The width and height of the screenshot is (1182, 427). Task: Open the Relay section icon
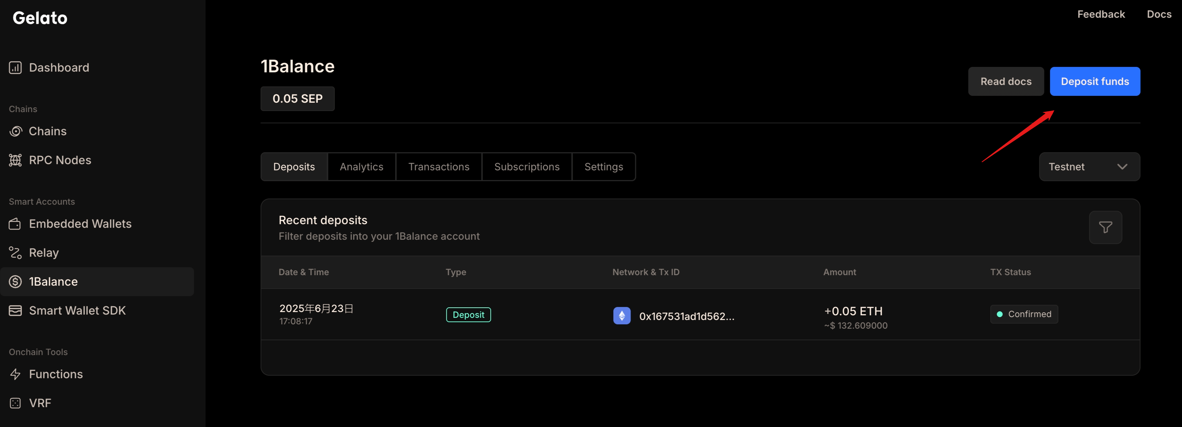[15, 252]
